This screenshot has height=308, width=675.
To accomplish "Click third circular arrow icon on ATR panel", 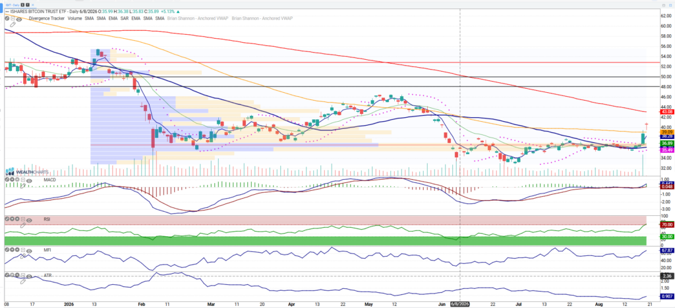I will (16, 275).
